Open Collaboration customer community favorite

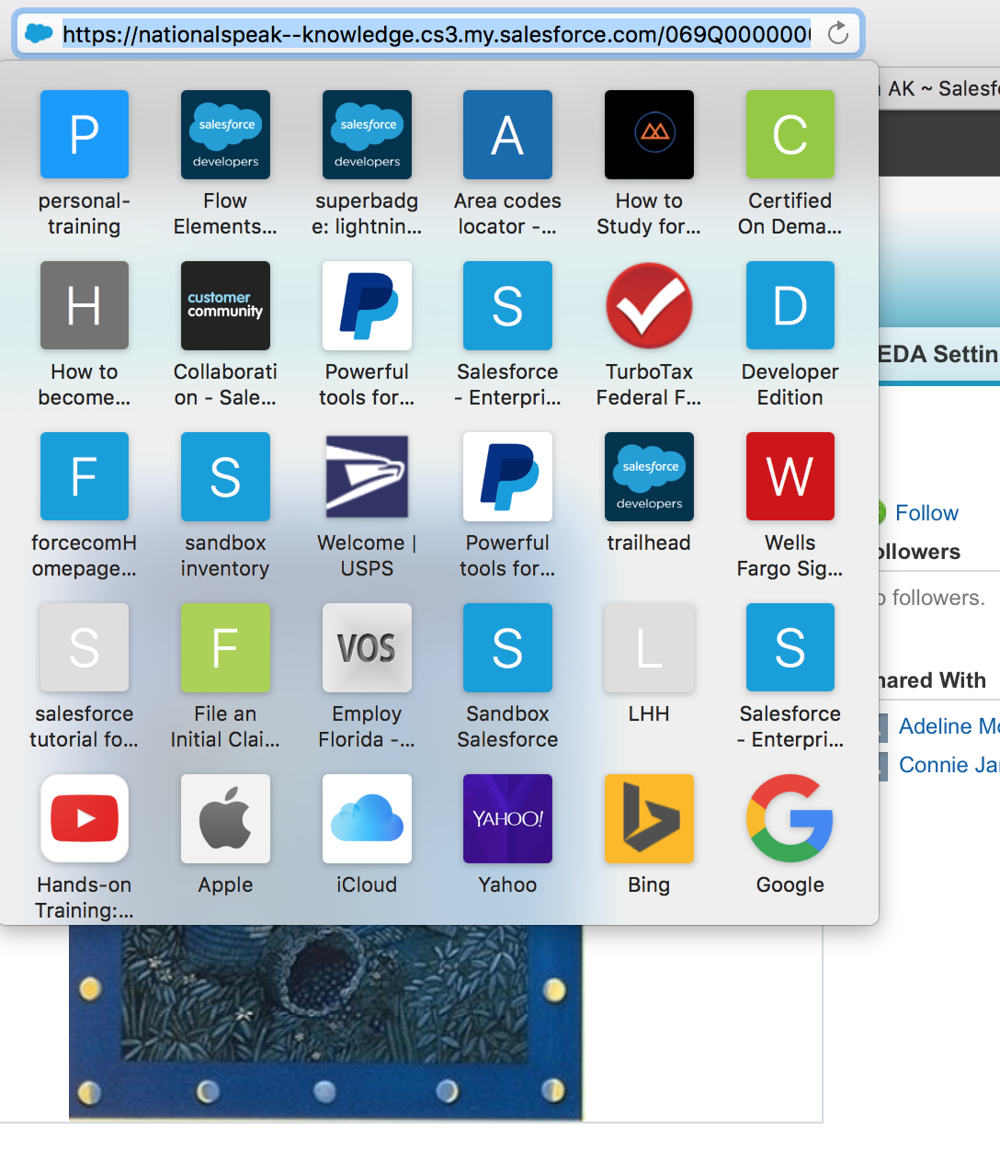[225, 305]
